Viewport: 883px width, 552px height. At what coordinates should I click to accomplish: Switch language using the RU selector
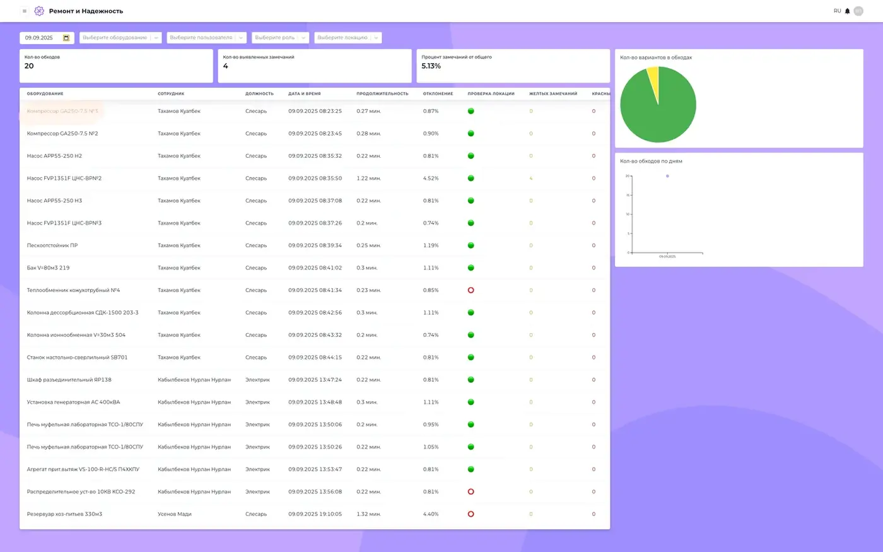tap(837, 11)
